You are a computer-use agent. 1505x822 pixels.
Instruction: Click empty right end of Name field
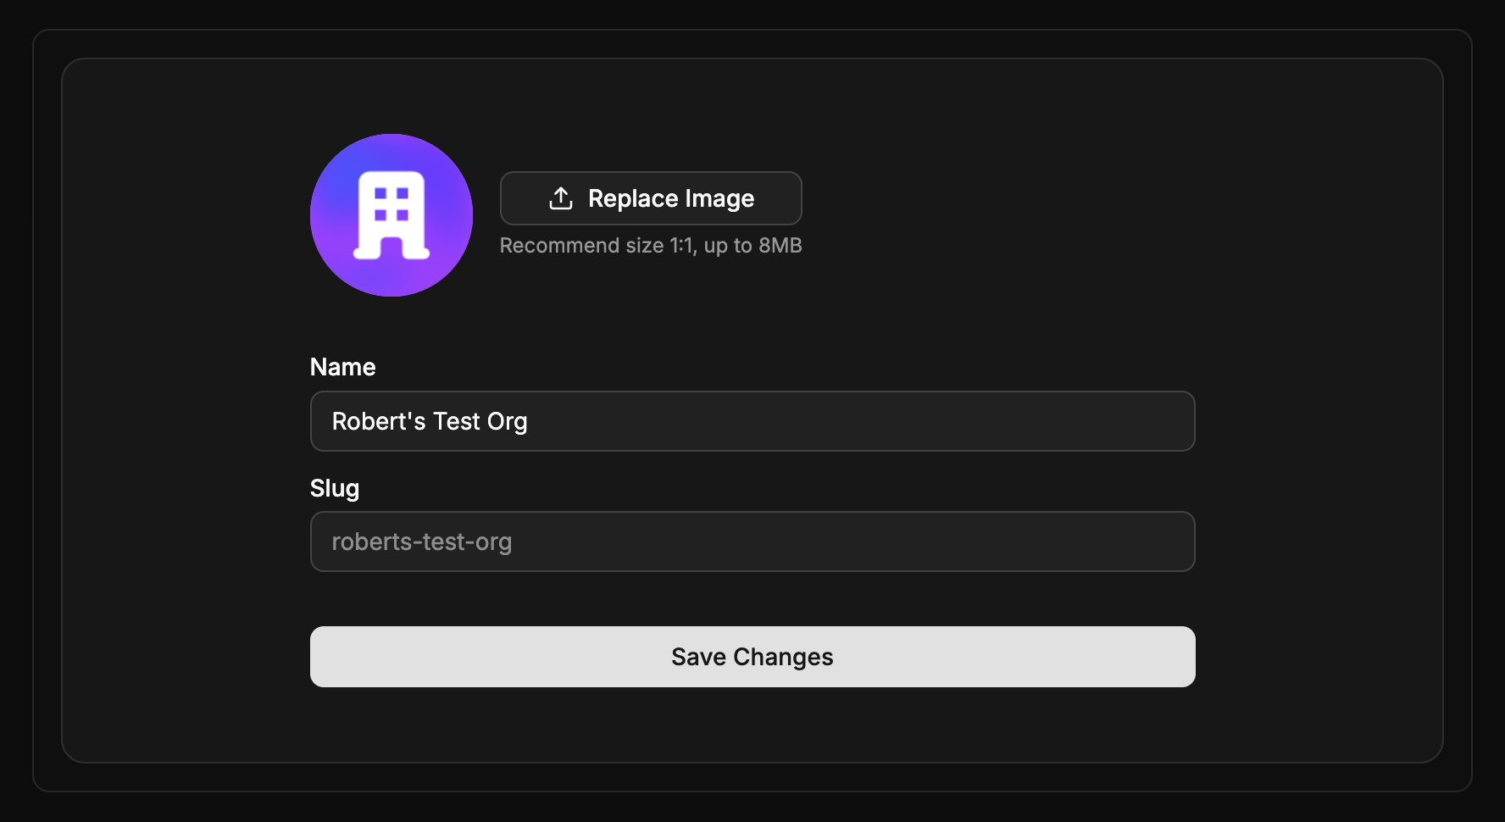tap(1102, 421)
